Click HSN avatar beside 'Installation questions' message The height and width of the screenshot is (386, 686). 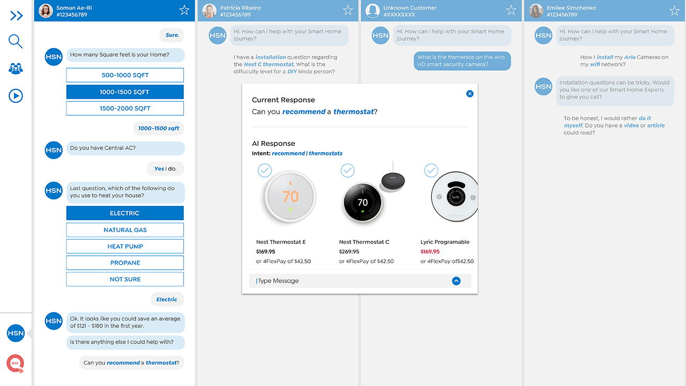pyautogui.click(x=543, y=86)
